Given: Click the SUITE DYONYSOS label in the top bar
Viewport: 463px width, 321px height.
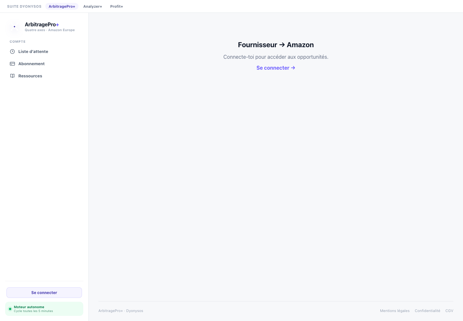Looking at the screenshot, I should point(24,6).
